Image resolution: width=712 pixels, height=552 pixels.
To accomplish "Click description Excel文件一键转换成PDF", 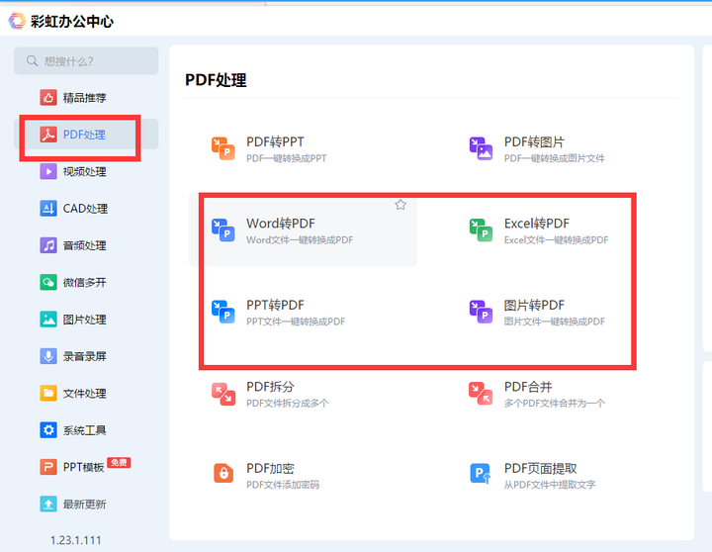I will pos(556,239).
